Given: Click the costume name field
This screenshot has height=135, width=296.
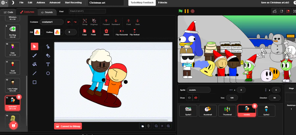Looking at the screenshot, I should click(52, 22).
